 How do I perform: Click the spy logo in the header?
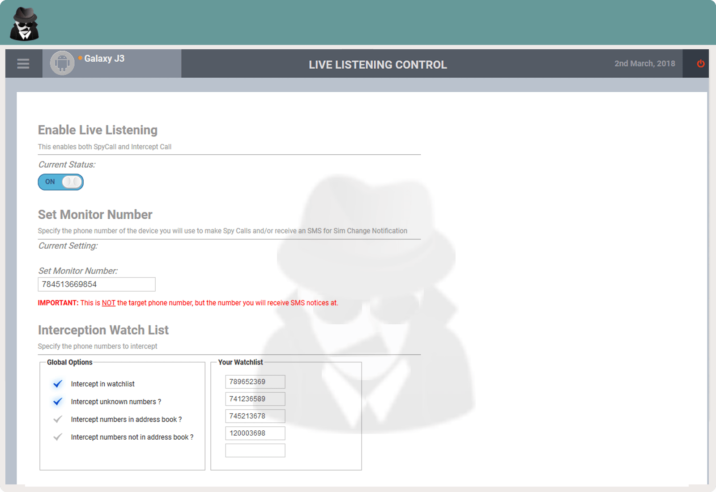[x=25, y=24]
